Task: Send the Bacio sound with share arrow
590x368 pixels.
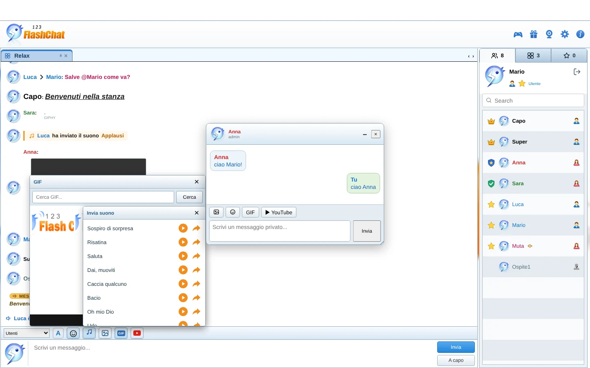Action: click(197, 298)
